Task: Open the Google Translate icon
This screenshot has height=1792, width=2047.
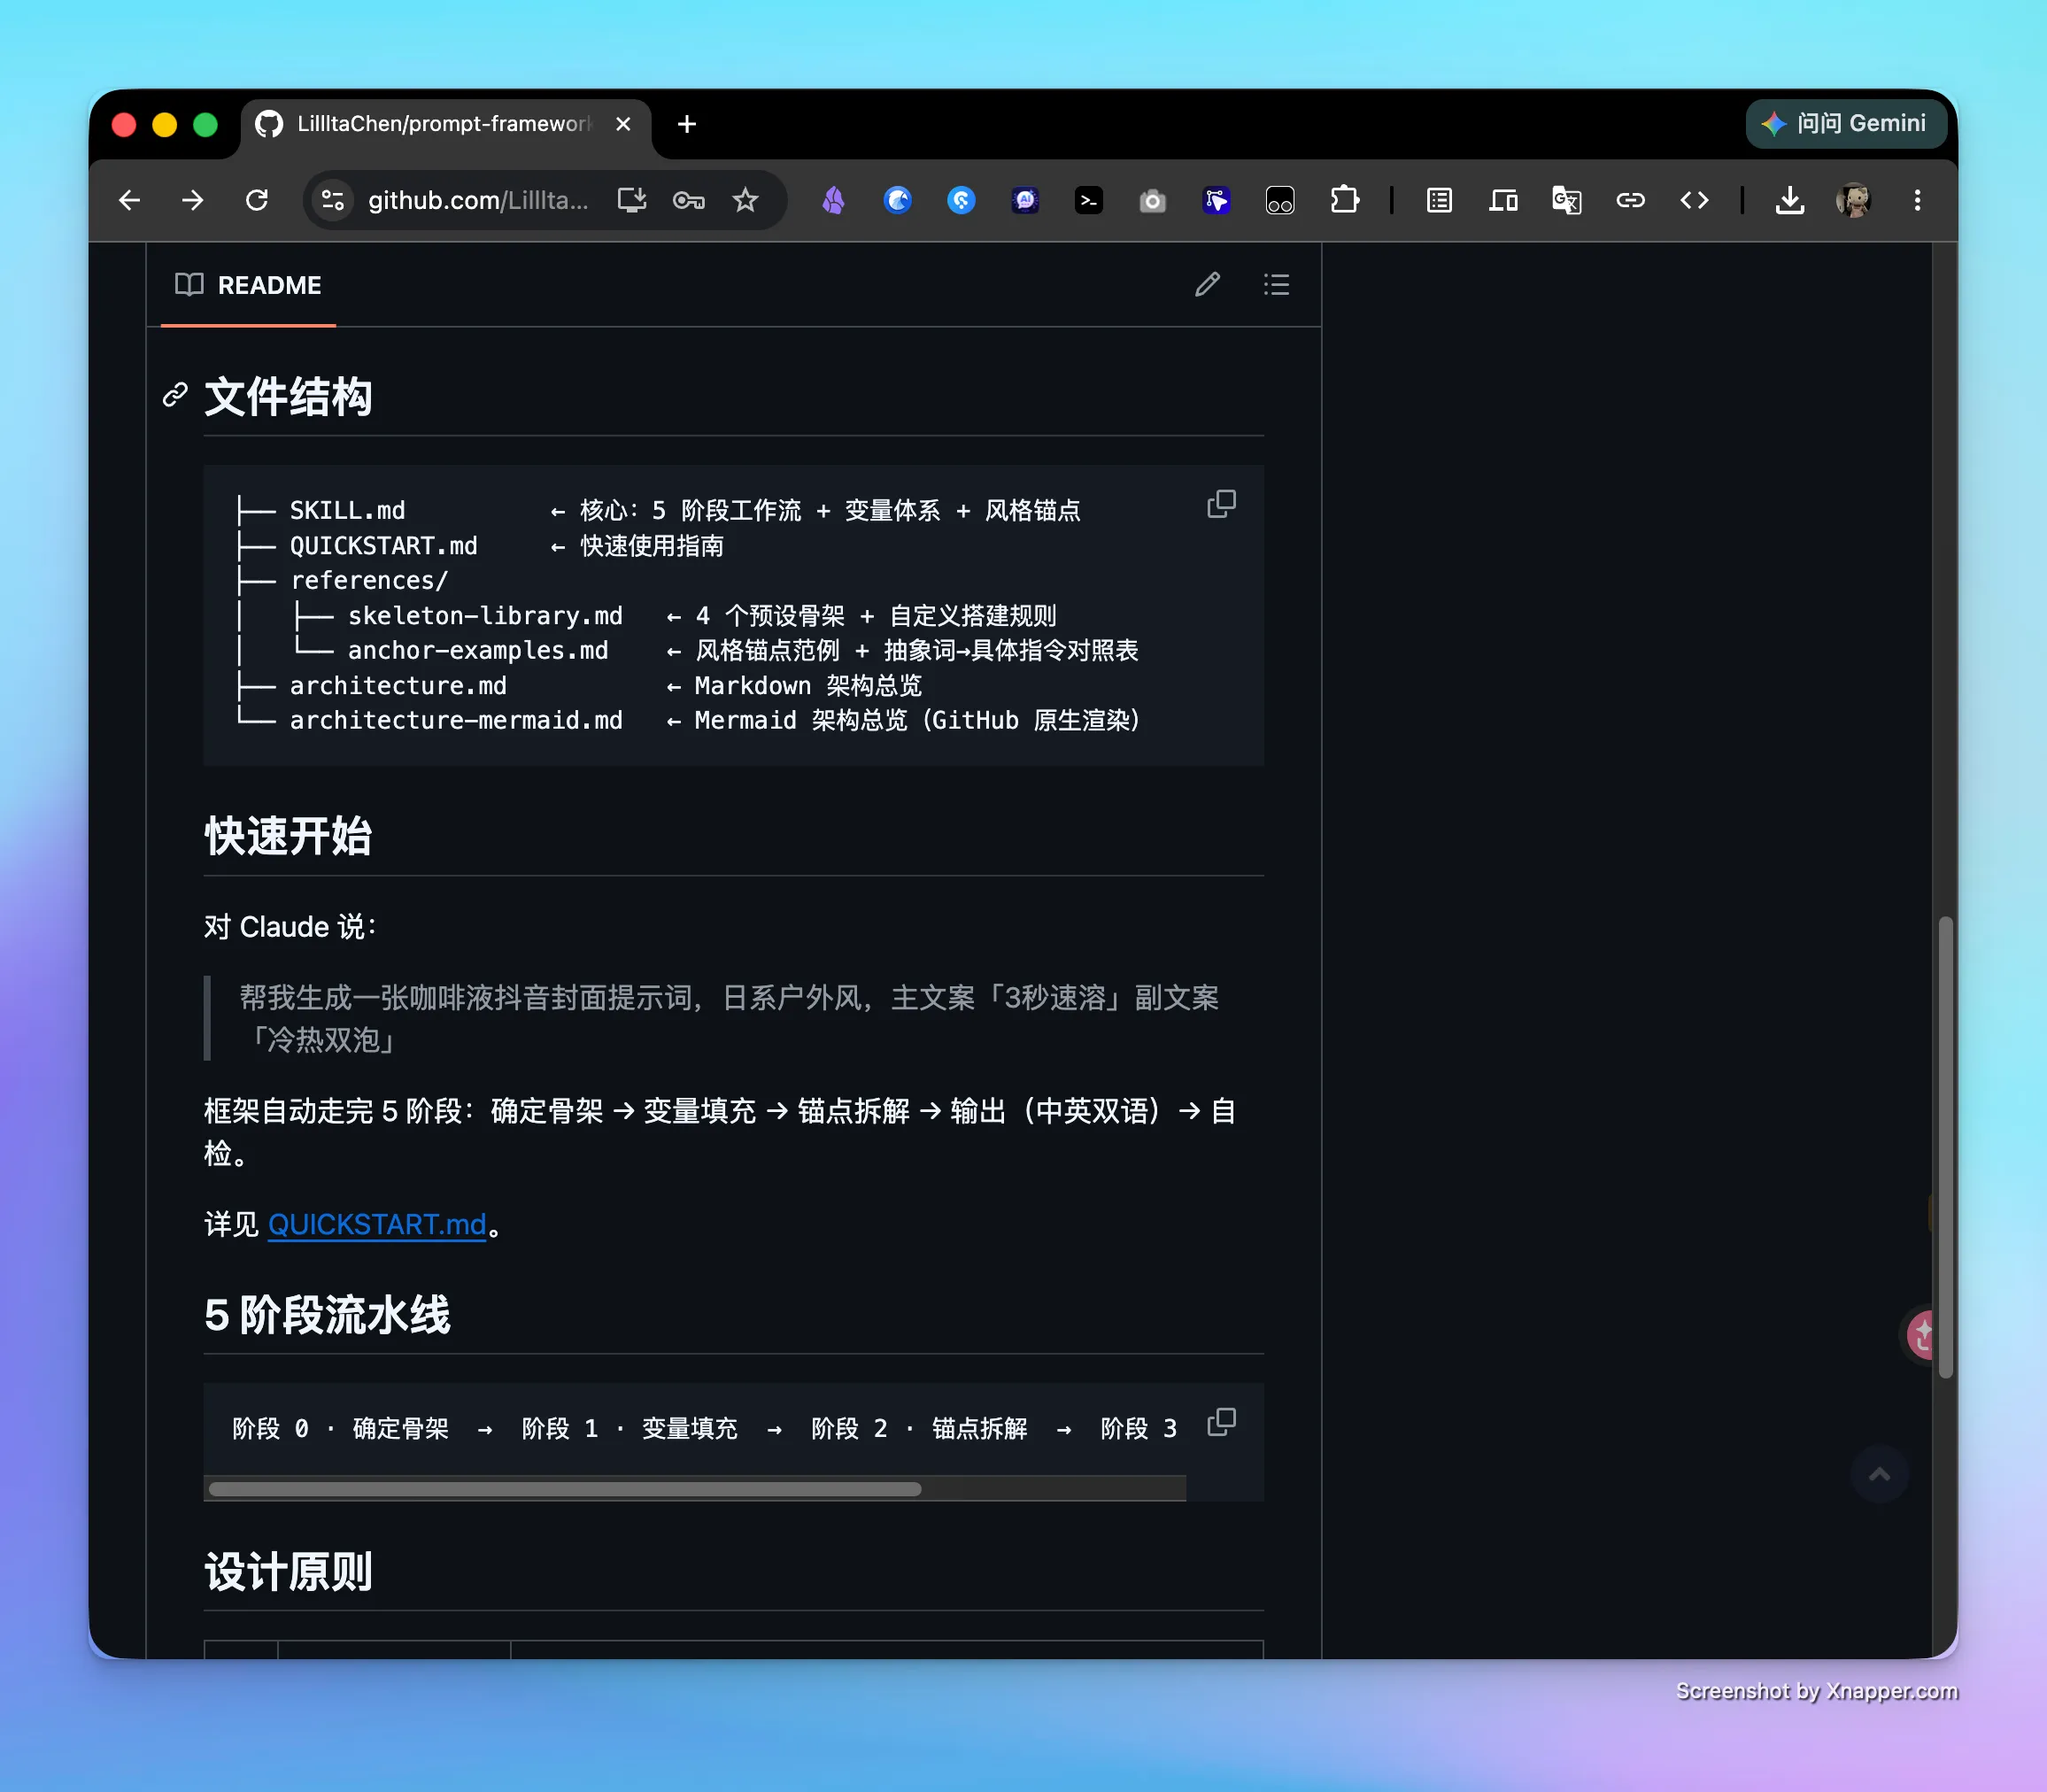Action: (x=1566, y=201)
